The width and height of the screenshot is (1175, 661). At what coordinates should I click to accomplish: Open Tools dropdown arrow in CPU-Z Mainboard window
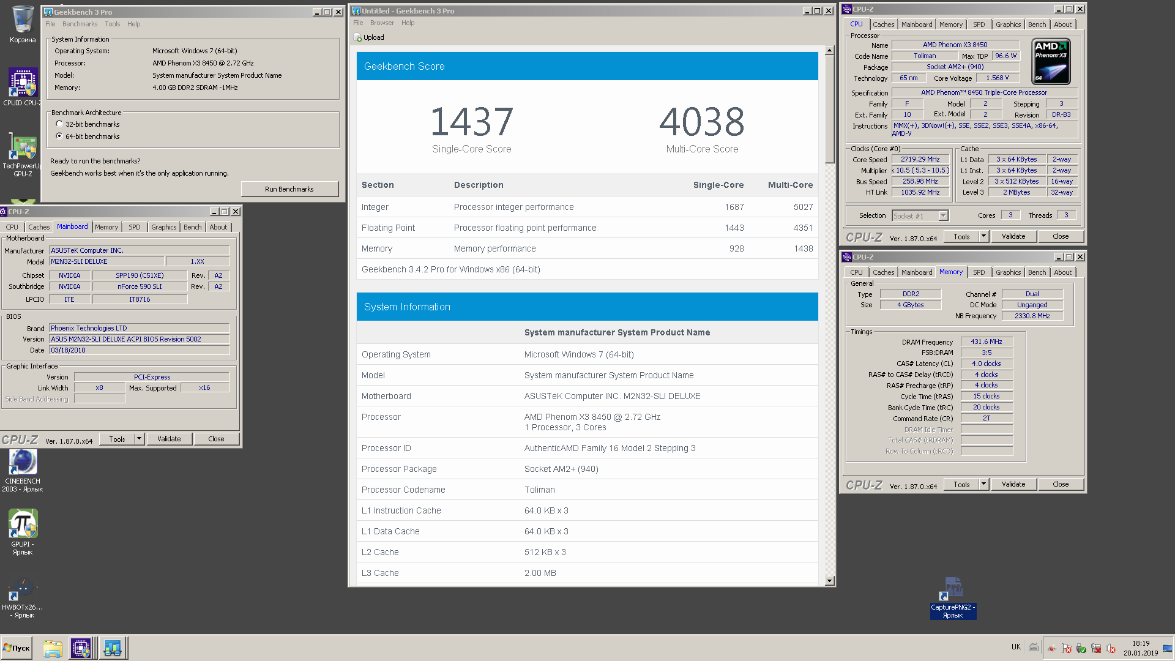tap(139, 439)
